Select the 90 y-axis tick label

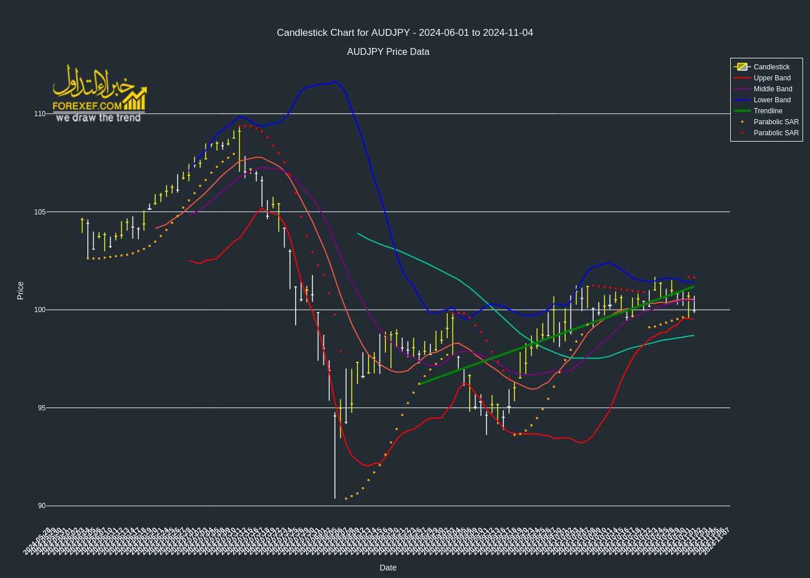click(42, 506)
